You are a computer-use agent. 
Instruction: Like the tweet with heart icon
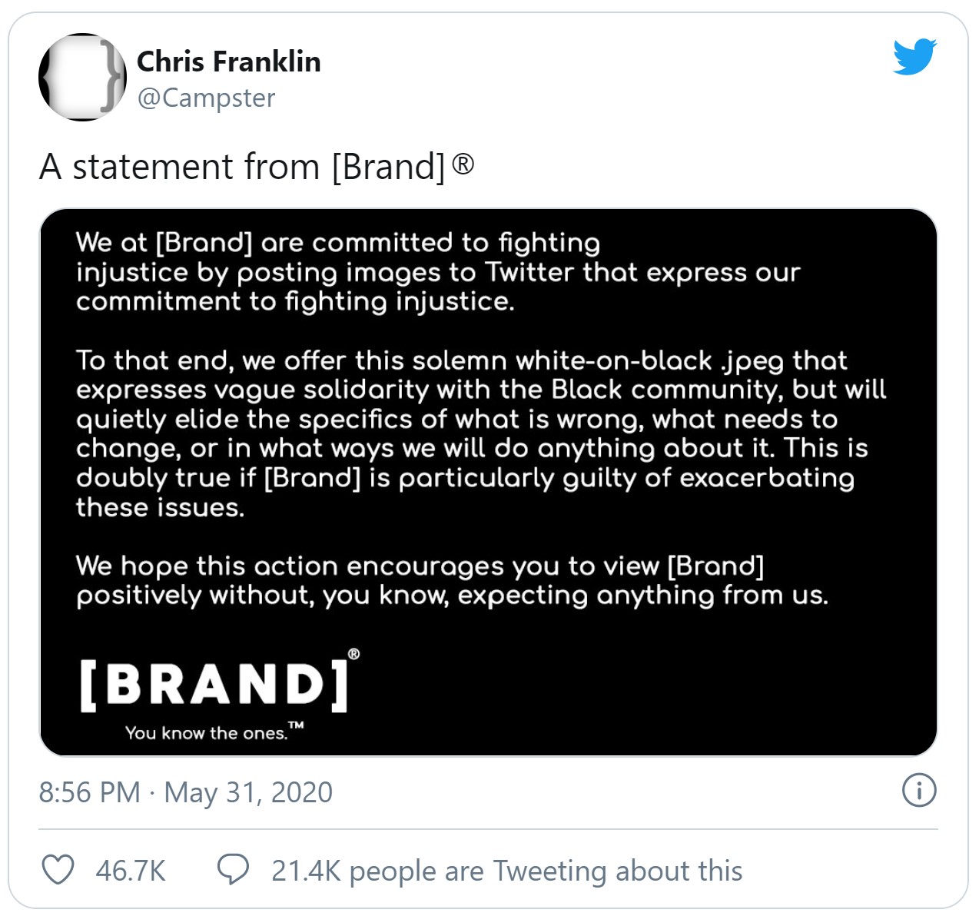[x=58, y=870]
